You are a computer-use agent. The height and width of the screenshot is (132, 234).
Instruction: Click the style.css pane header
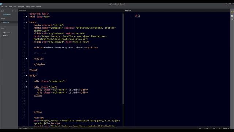[x=128, y=11]
